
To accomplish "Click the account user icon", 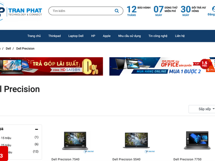I will coord(214,9).
